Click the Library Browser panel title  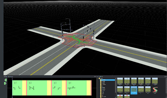(x=100, y=77)
